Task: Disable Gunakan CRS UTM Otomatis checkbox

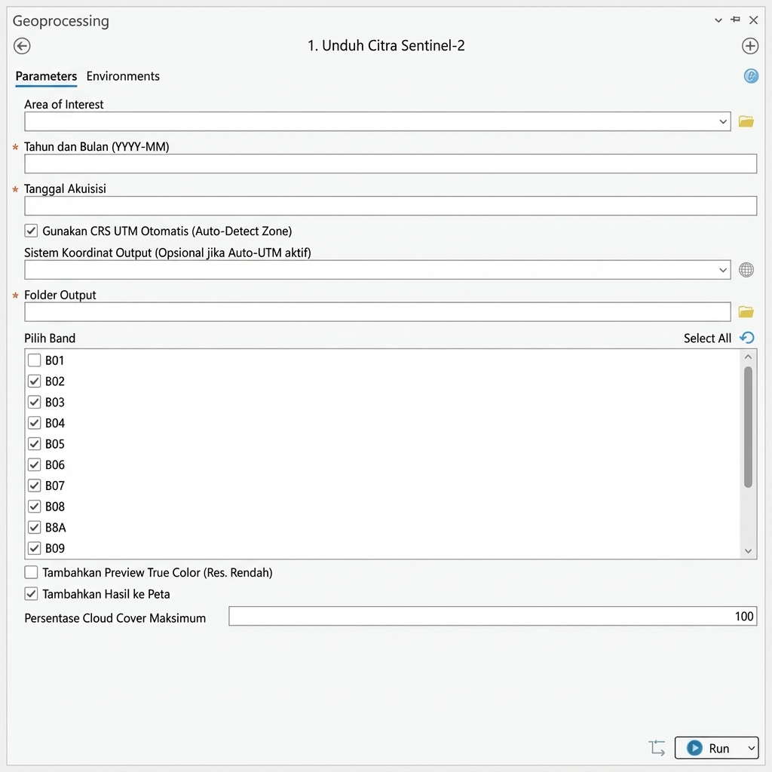Action: click(x=31, y=231)
